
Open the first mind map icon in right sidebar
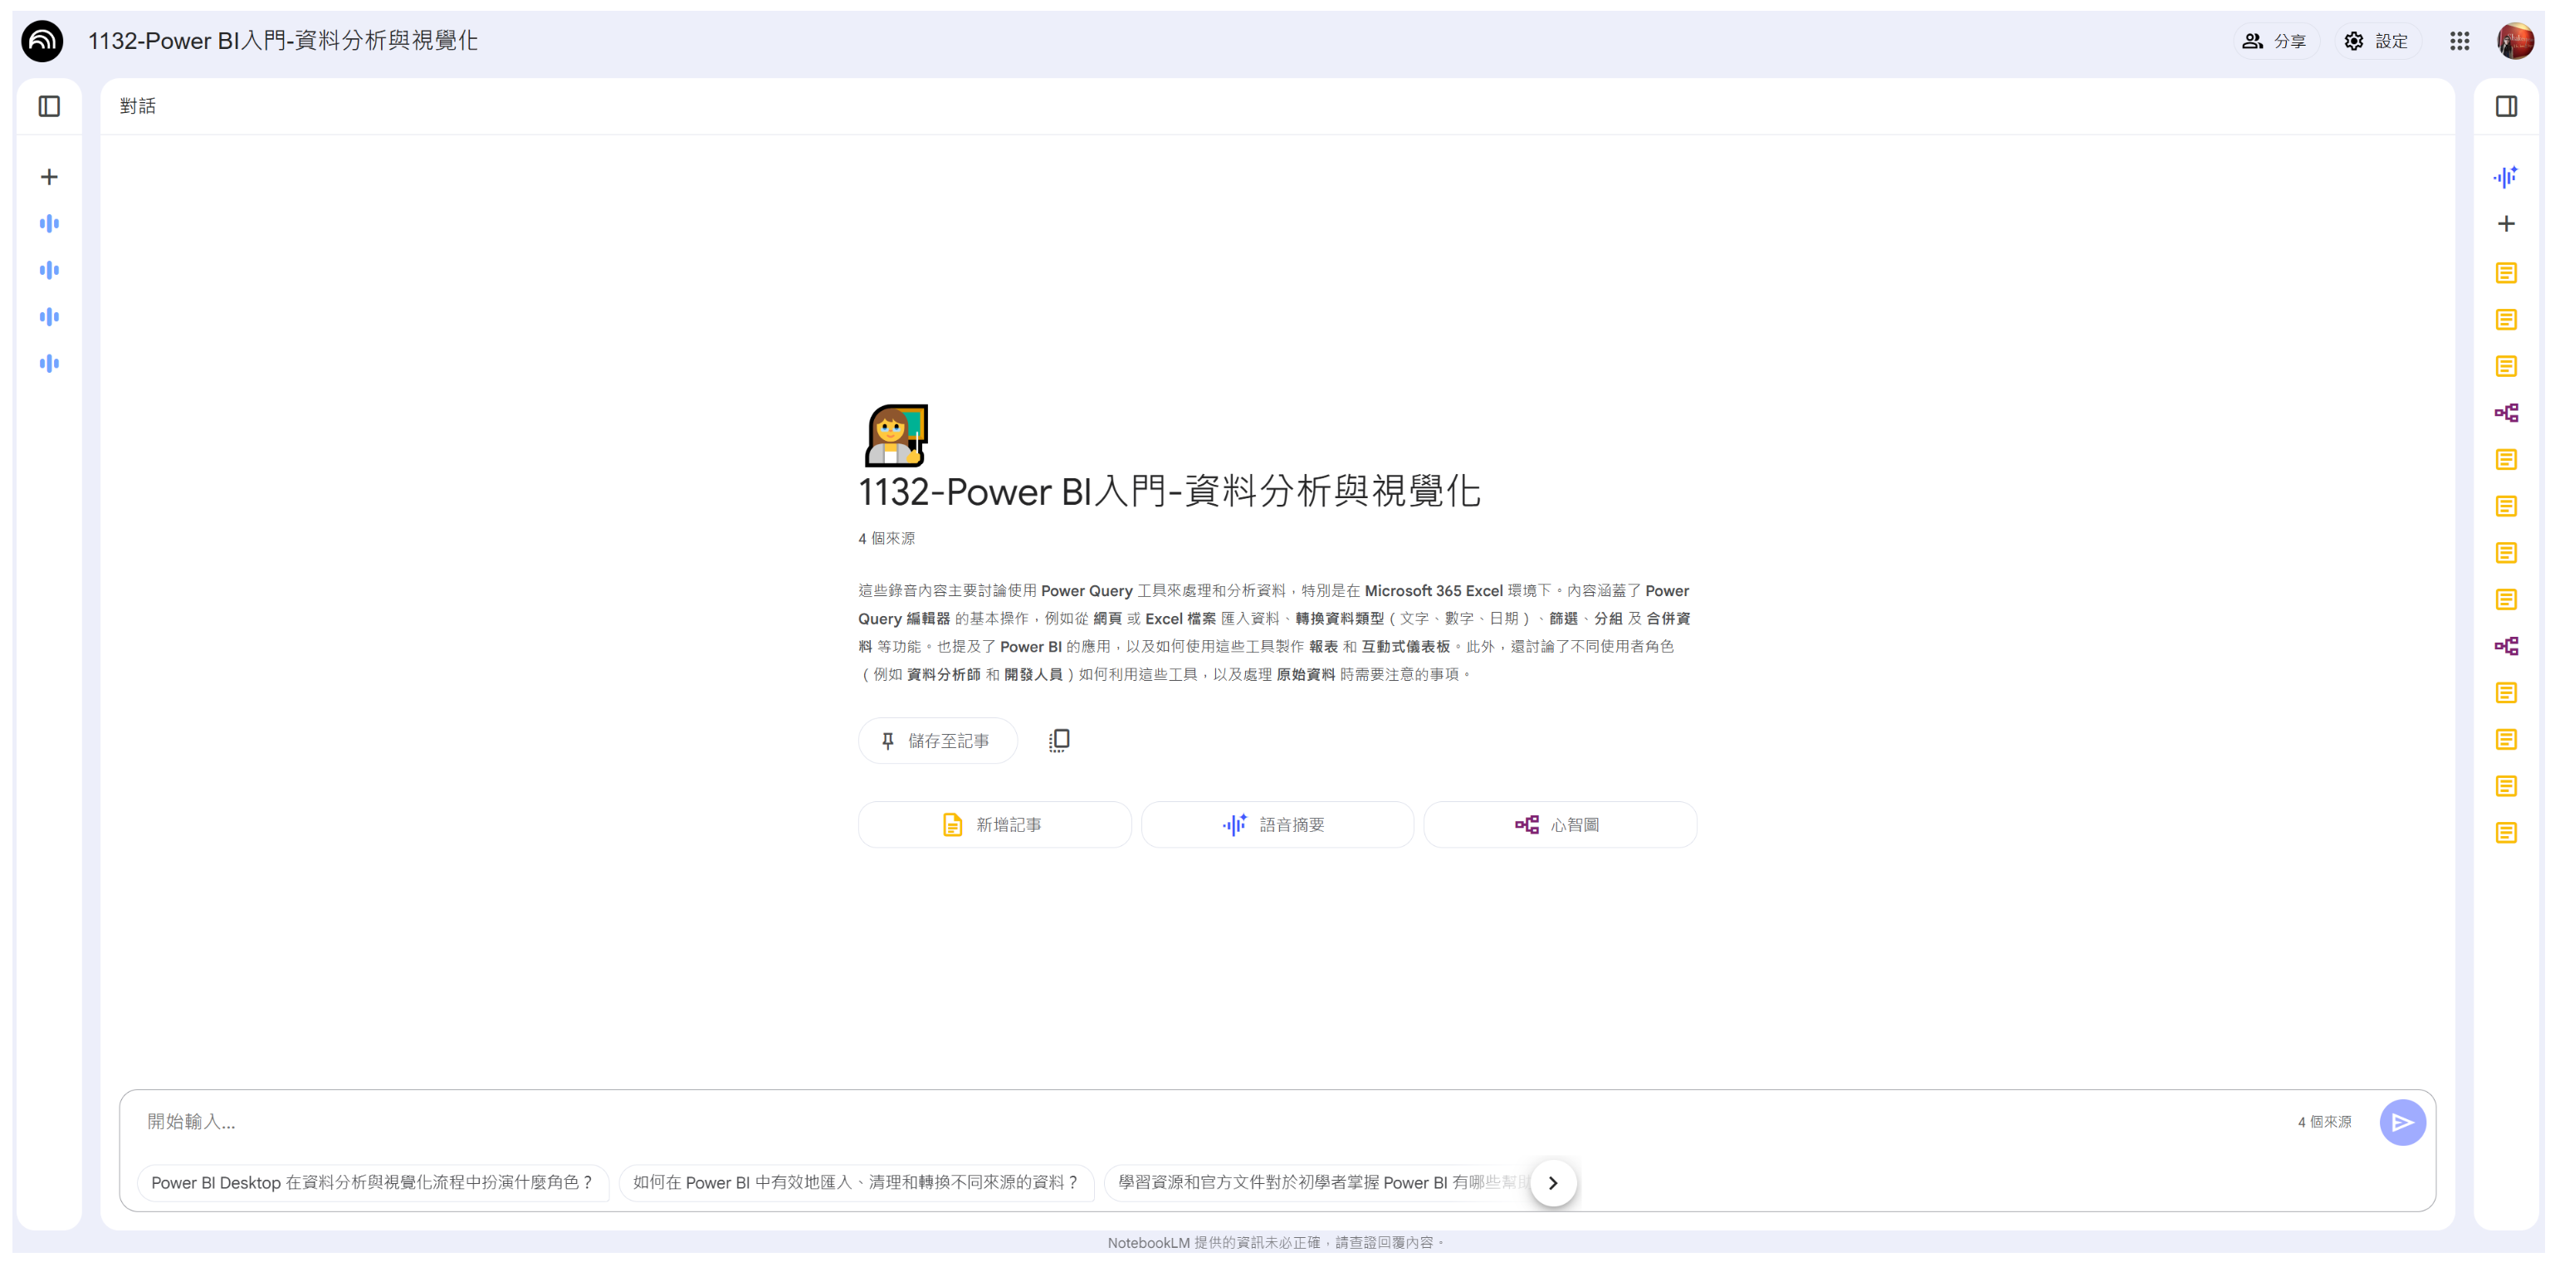(x=2506, y=413)
